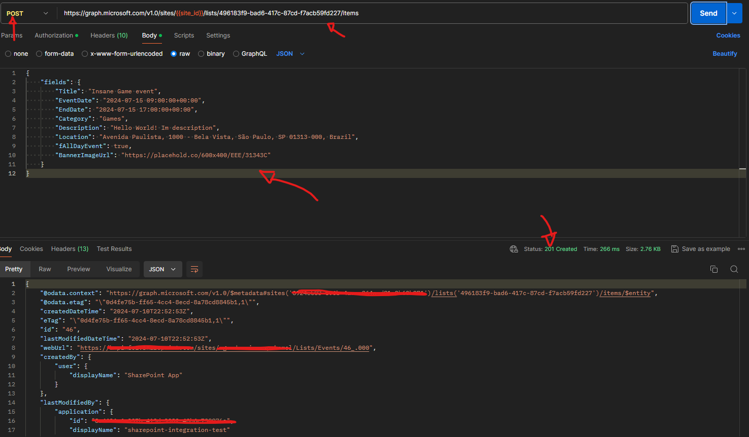Open the Authorization tab
749x437 pixels.
tap(56, 35)
